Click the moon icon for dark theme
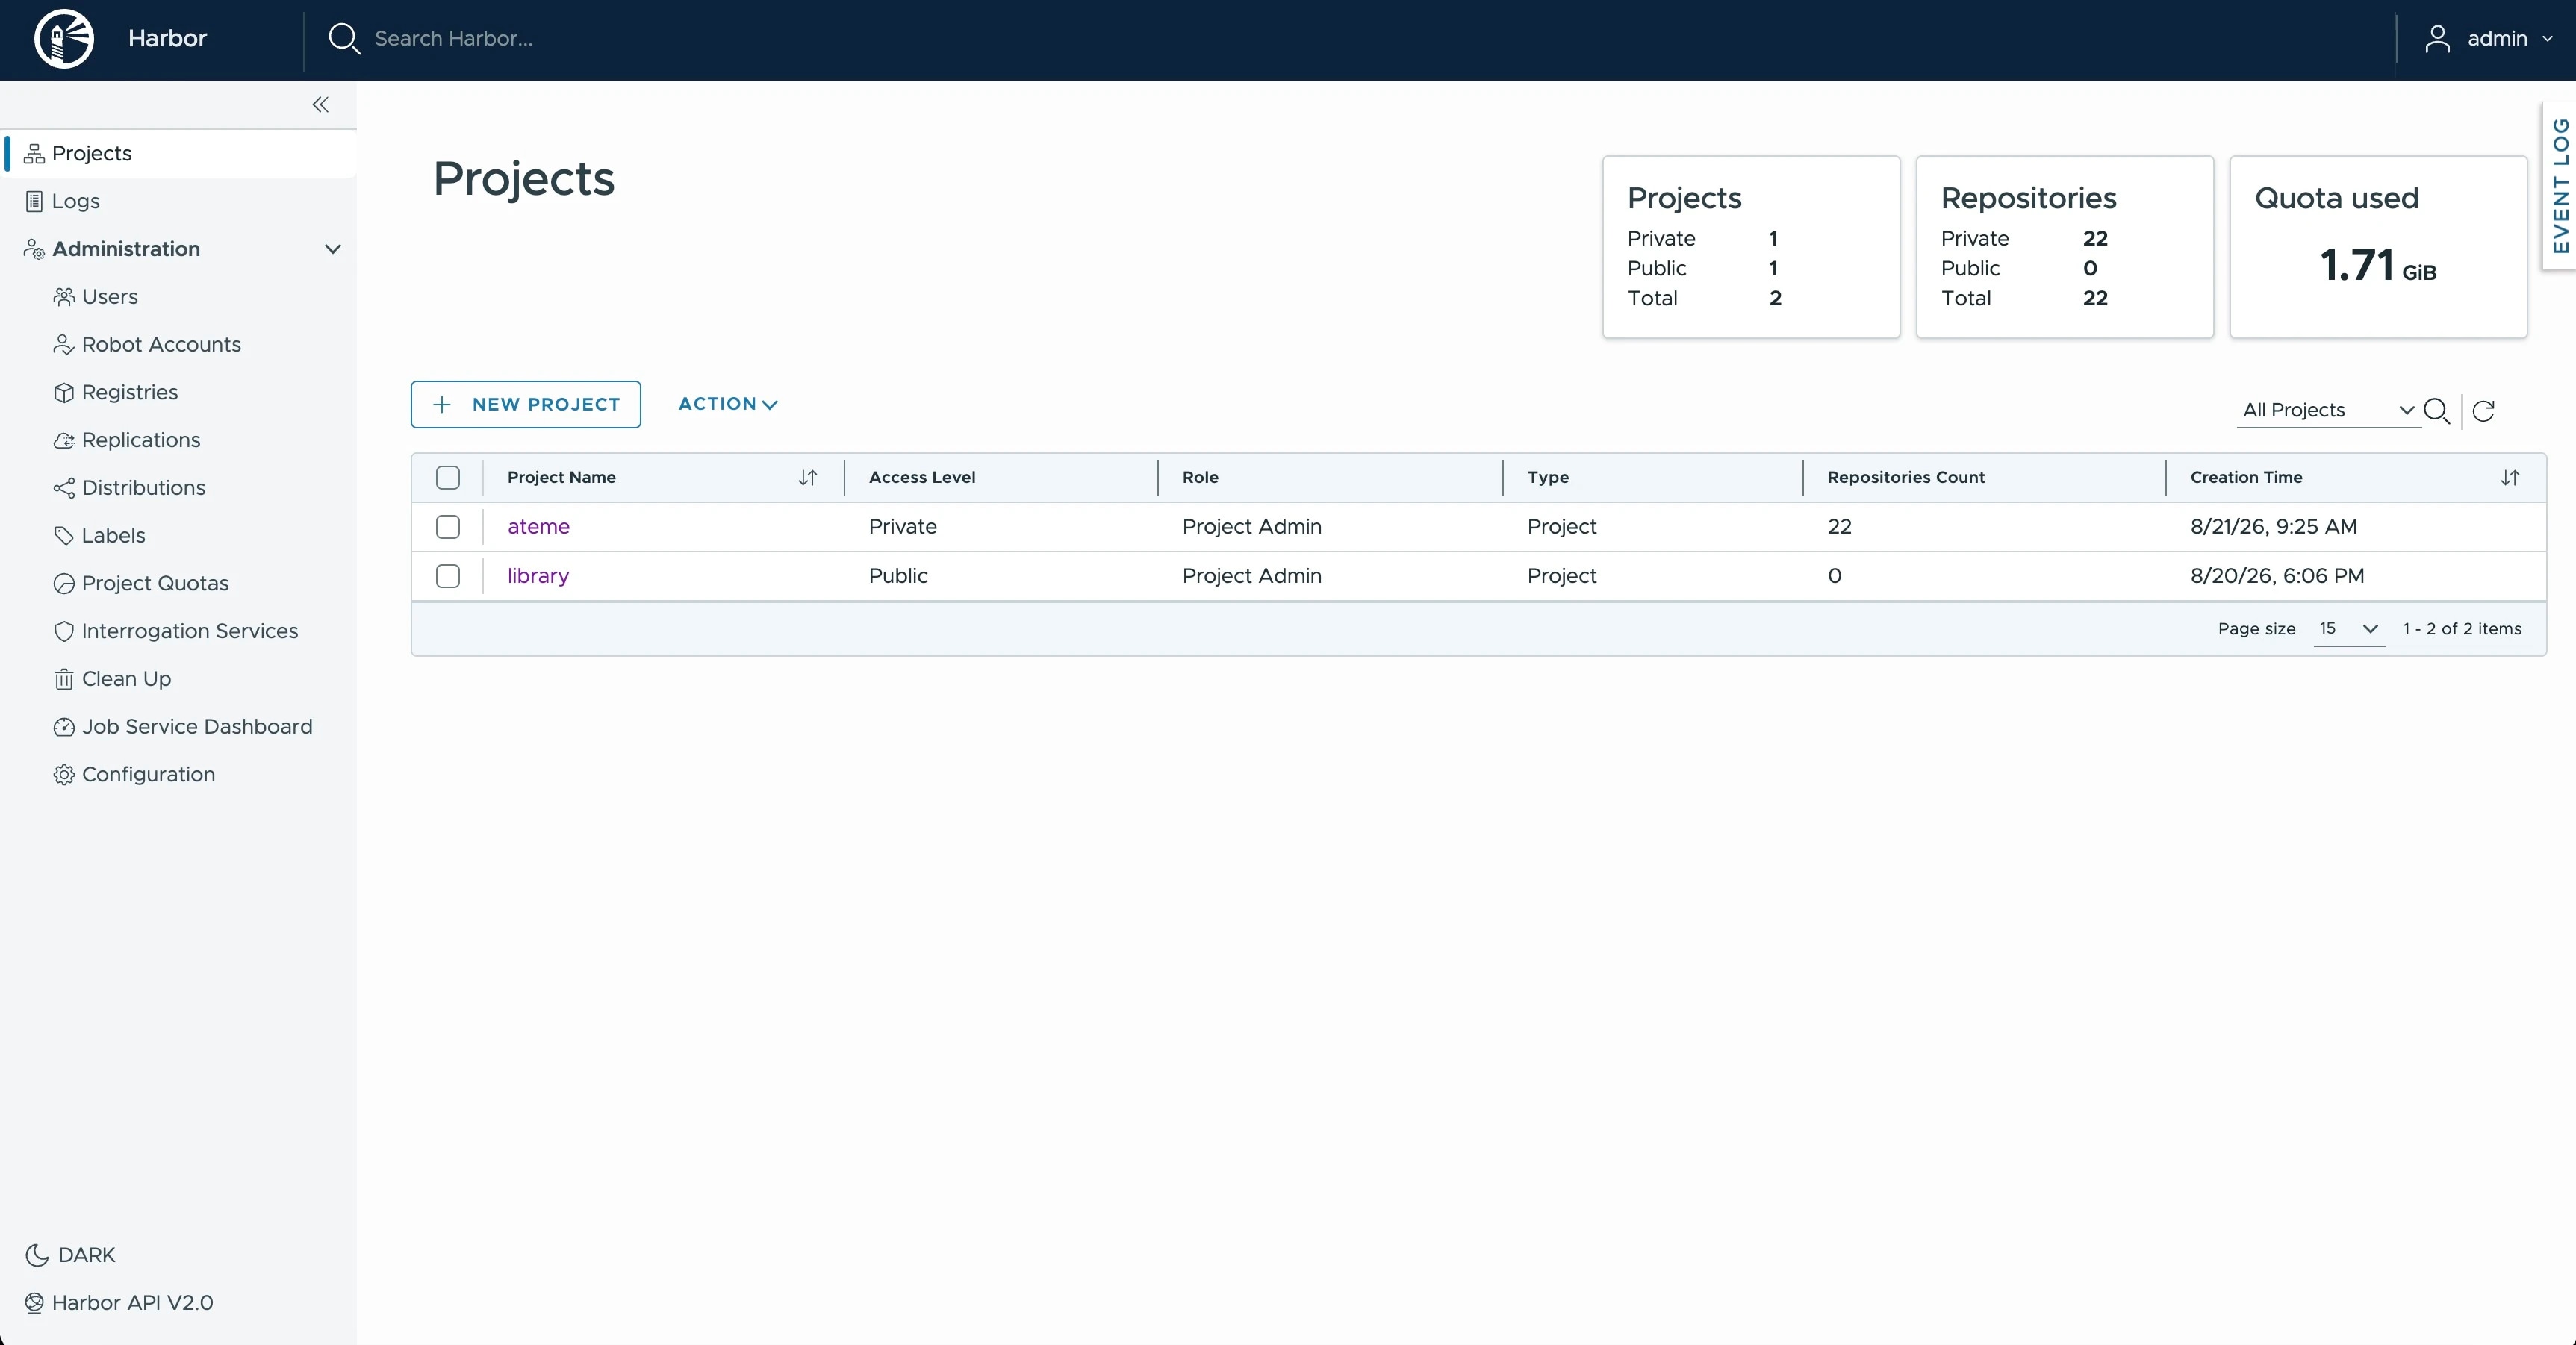 click(37, 1255)
